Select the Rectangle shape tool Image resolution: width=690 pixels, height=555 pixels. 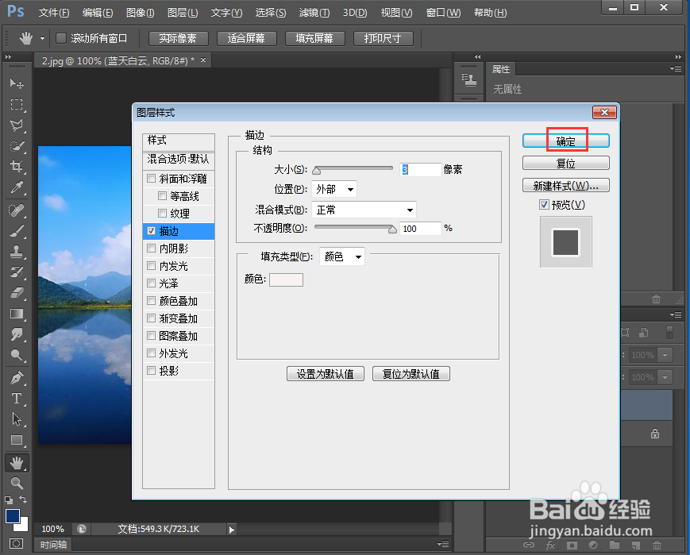click(x=17, y=440)
